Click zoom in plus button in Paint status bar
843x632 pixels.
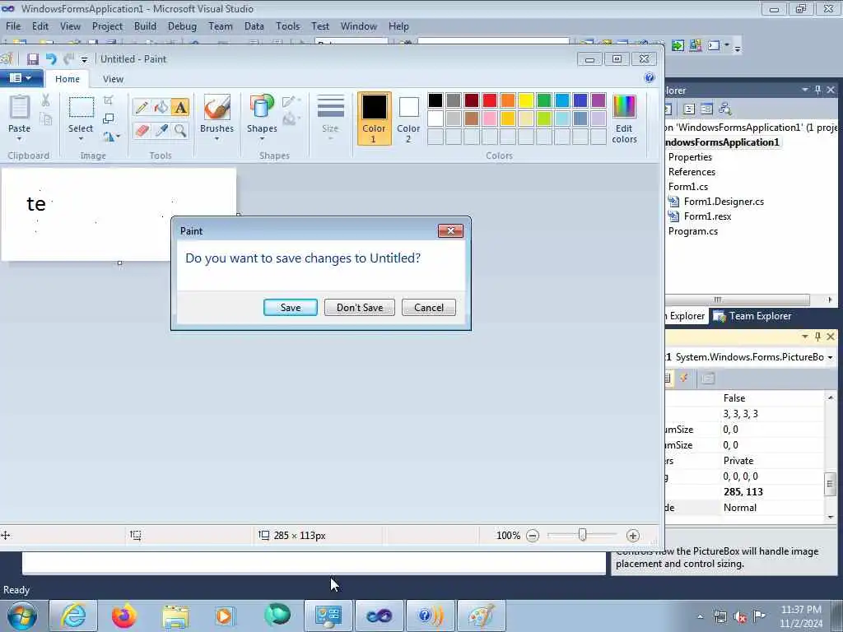[x=633, y=536]
